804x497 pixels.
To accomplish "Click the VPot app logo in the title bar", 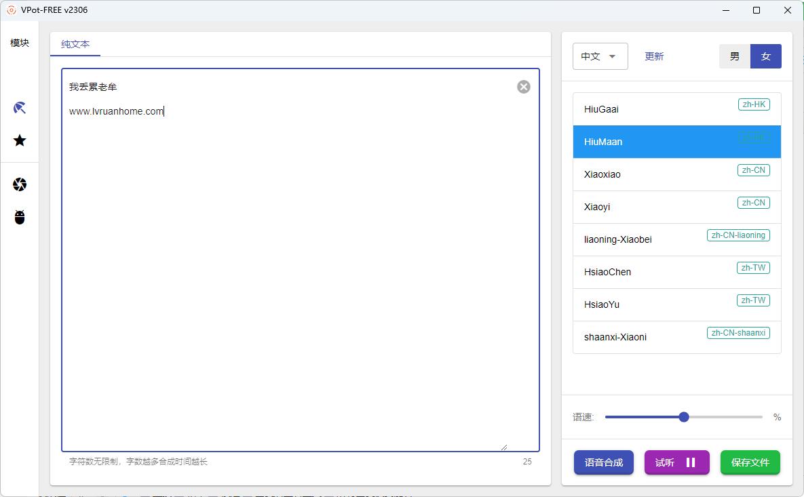I will (x=11, y=10).
